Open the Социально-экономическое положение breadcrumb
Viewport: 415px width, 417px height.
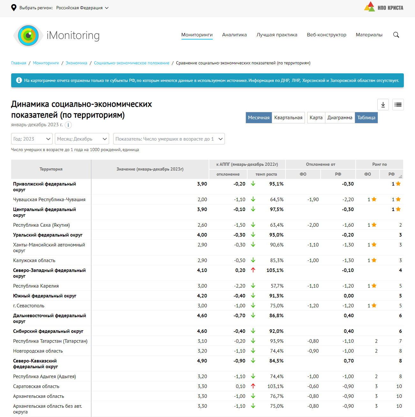pos(131,63)
